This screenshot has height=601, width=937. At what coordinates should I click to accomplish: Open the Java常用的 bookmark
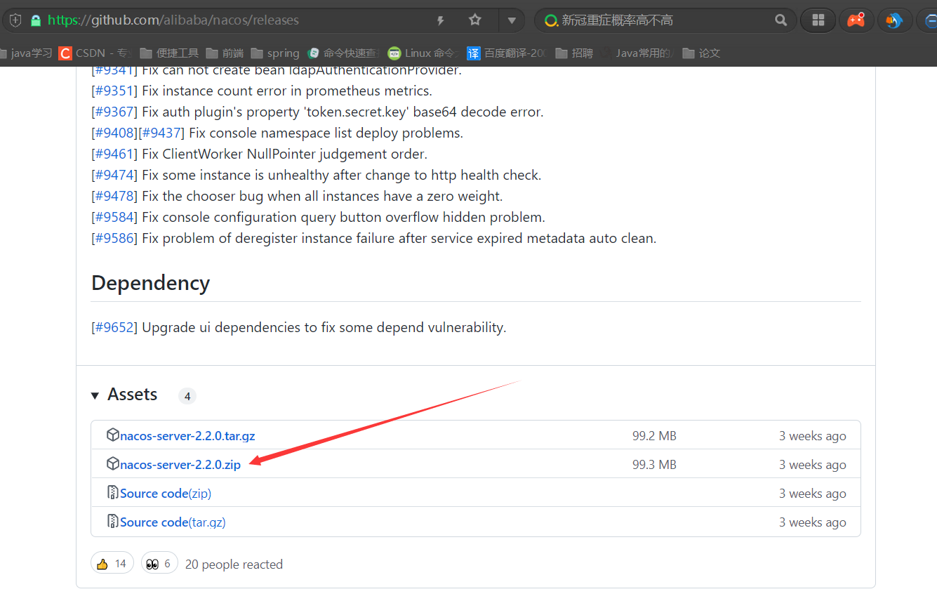637,53
